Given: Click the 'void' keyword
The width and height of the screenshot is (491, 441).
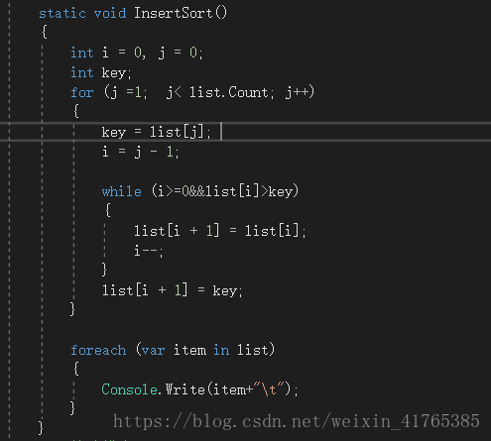Looking at the screenshot, I should point(110,14).
